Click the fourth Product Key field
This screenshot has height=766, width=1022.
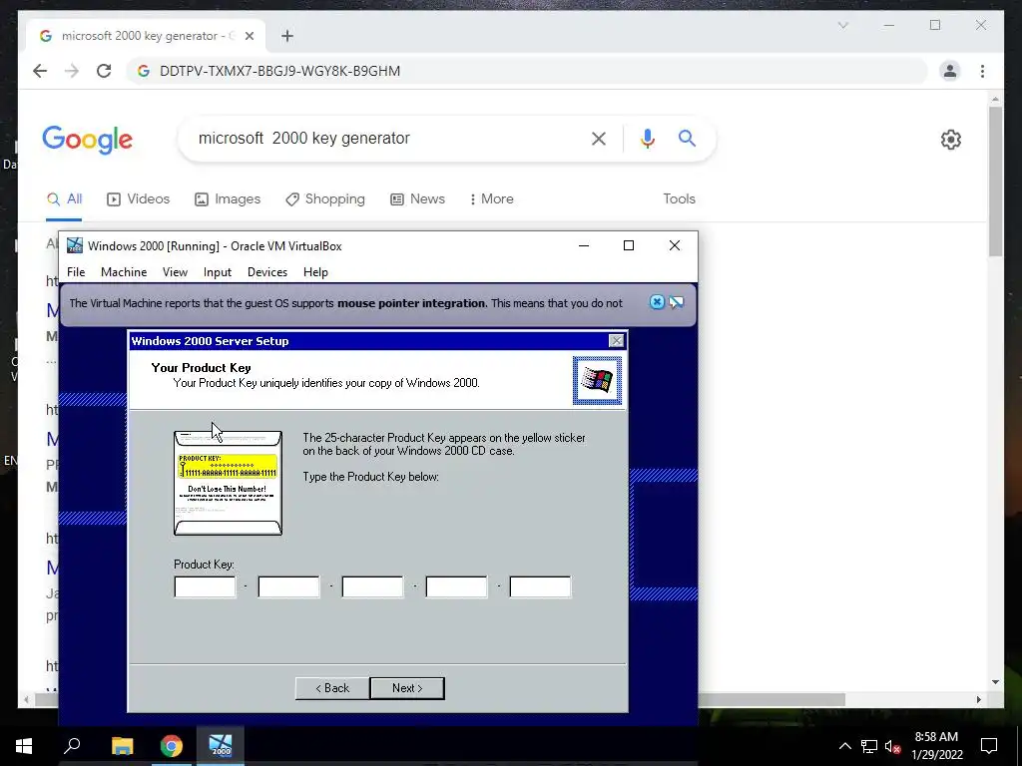coord(456,586)
